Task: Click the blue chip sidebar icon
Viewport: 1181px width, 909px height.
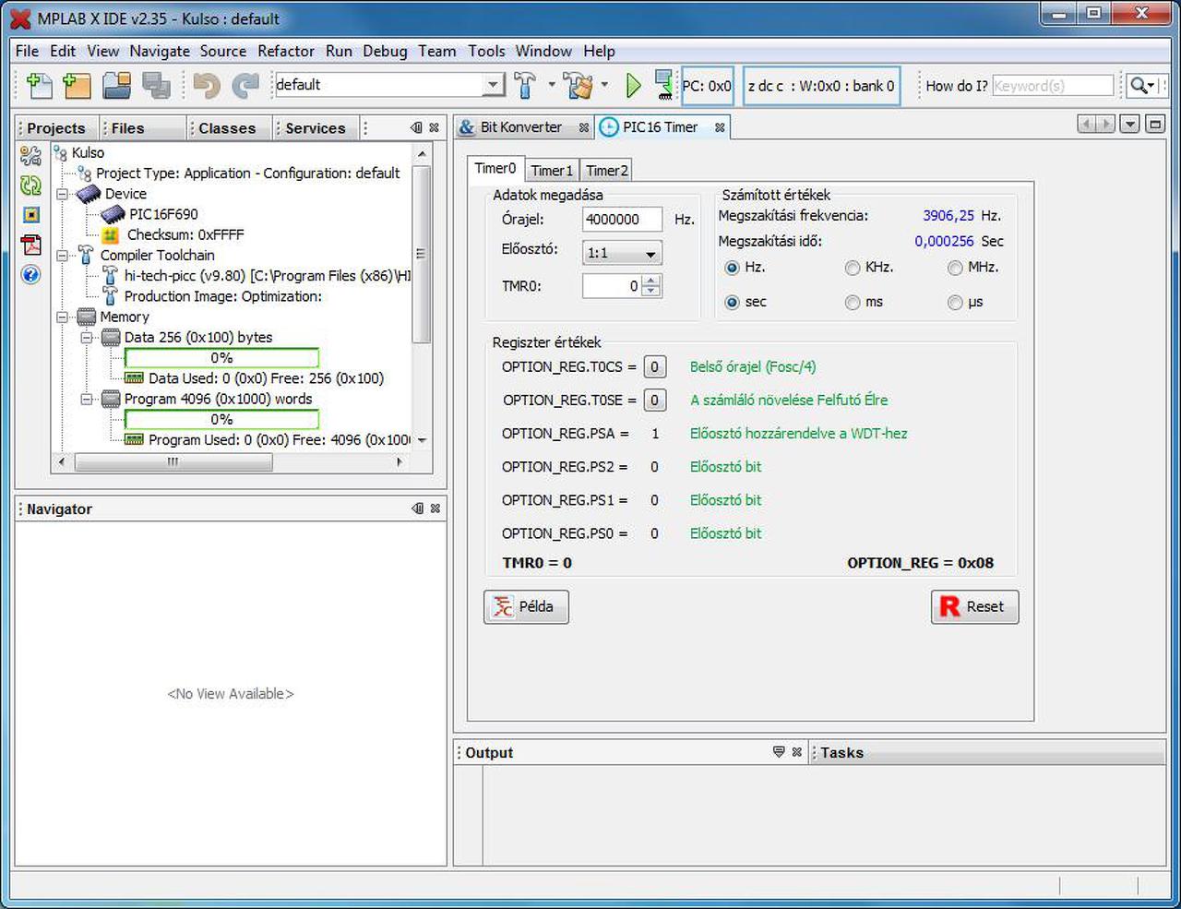Action: pyautogui.click(x=30, y=215)
